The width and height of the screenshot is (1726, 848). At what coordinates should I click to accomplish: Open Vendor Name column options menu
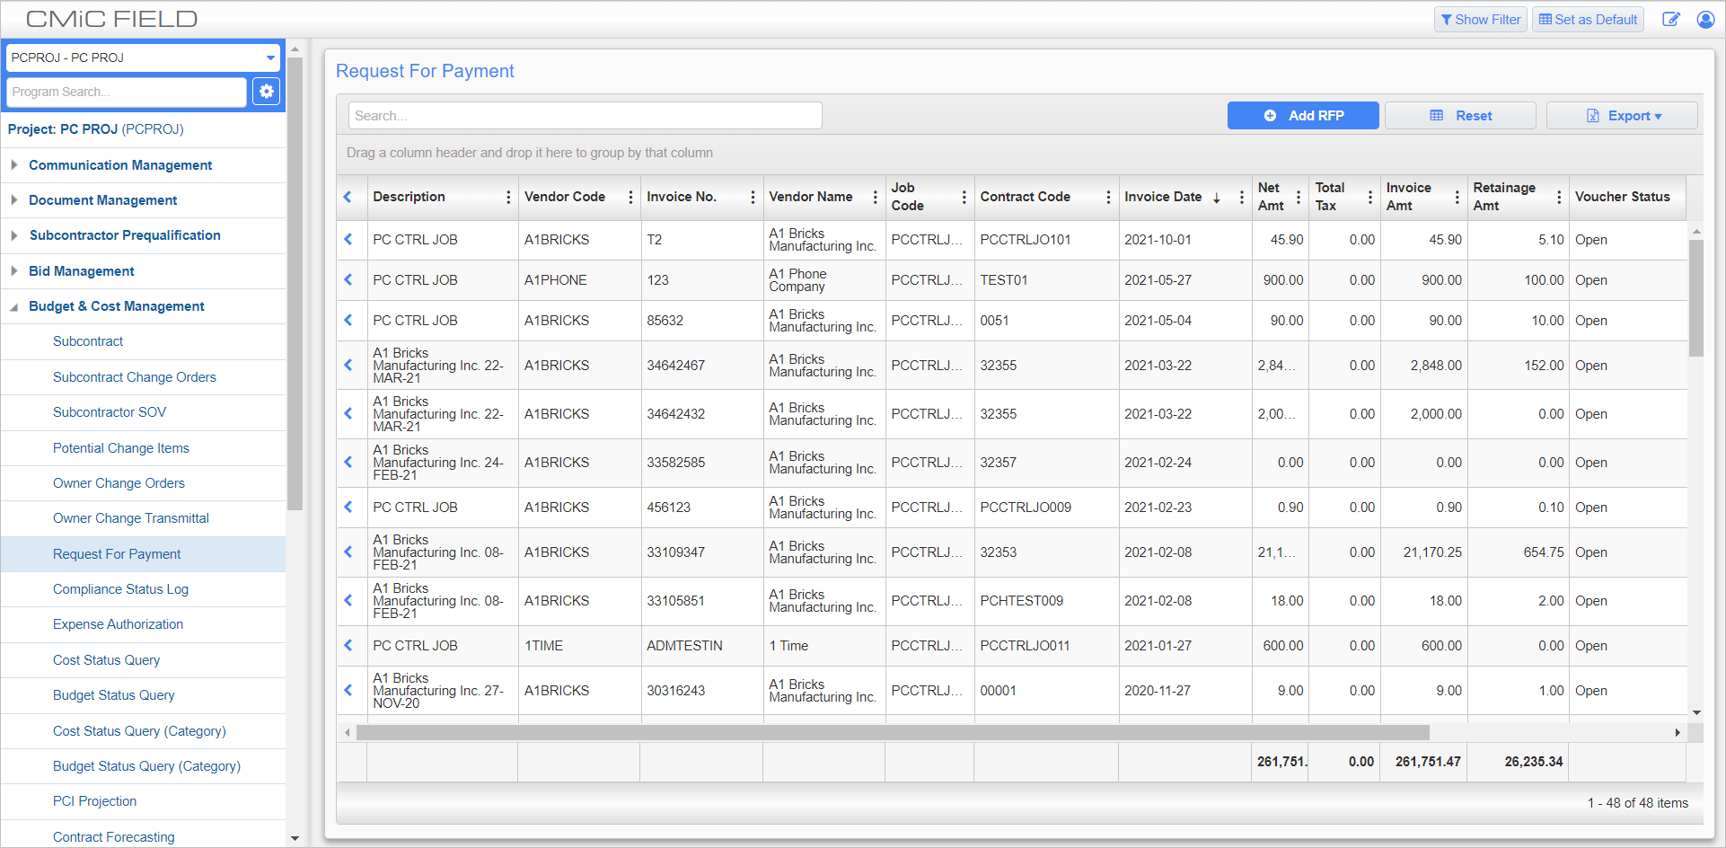pyautogui.click(x=876, y=197)
